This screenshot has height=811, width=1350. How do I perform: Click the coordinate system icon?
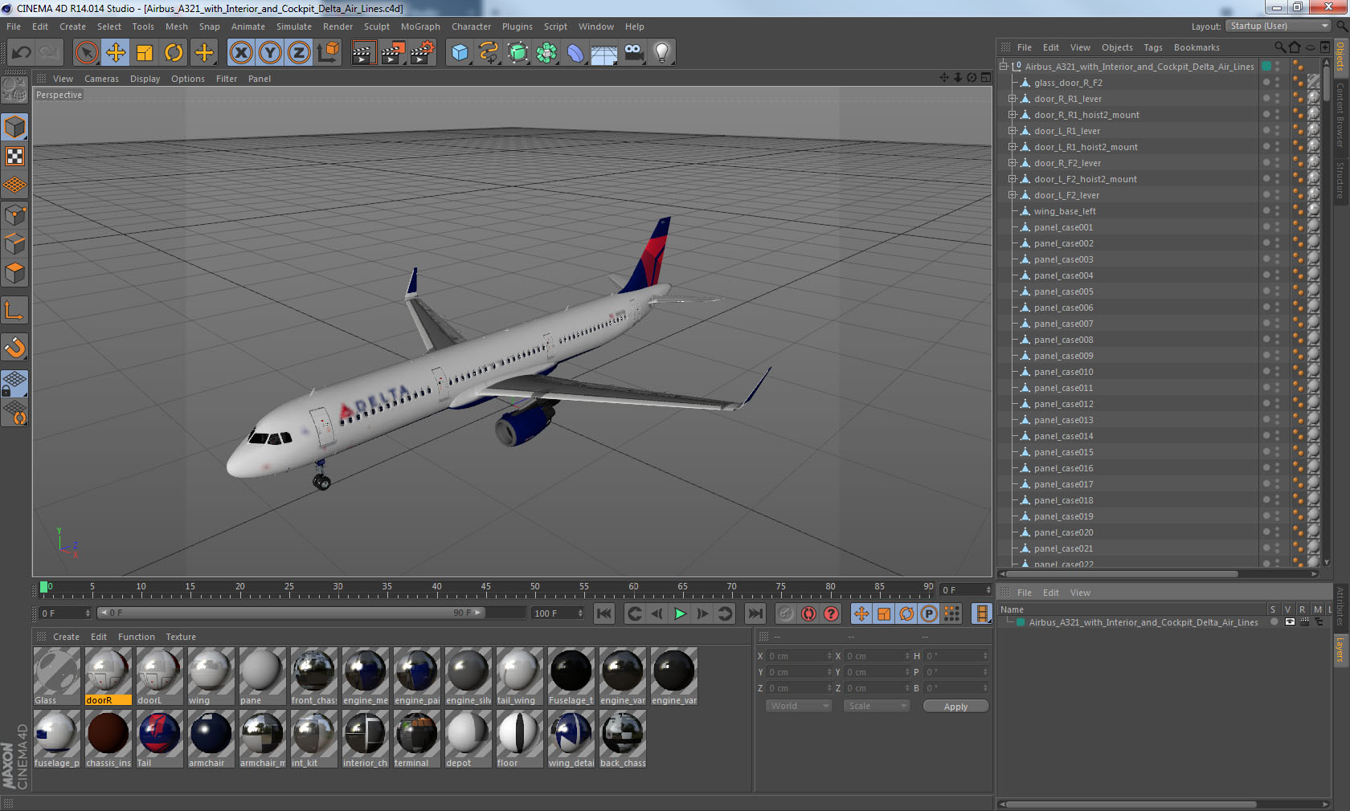(328, 53)
